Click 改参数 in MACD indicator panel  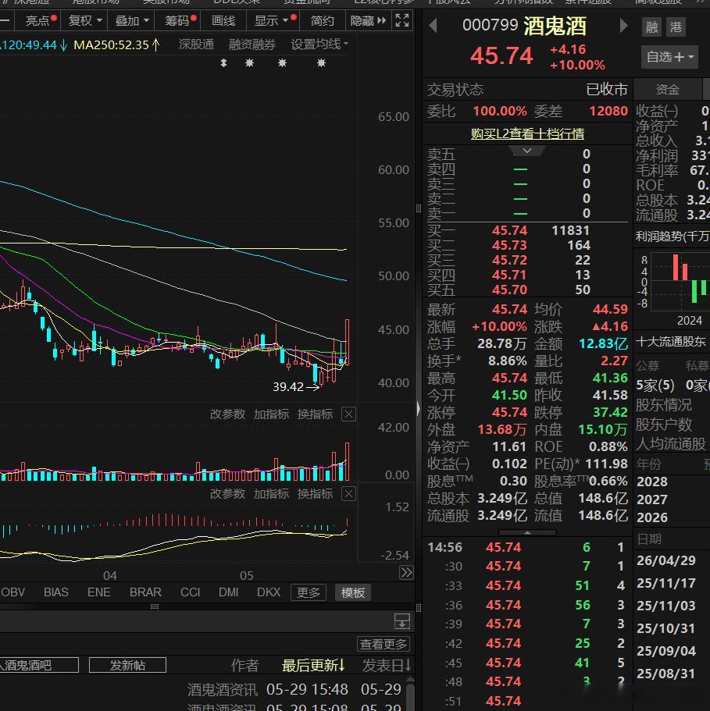click(x=227, y=494)
